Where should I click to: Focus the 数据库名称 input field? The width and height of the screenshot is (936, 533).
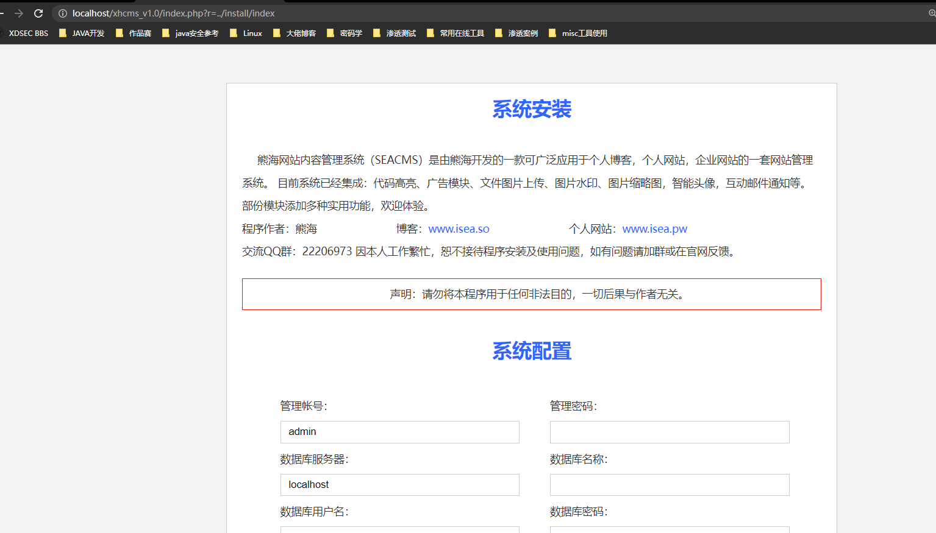670,485
